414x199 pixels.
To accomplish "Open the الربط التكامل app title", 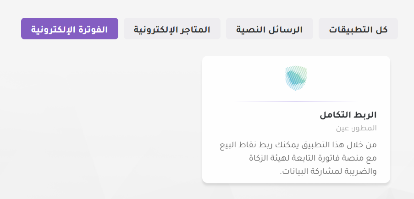I will click(348, 115).
